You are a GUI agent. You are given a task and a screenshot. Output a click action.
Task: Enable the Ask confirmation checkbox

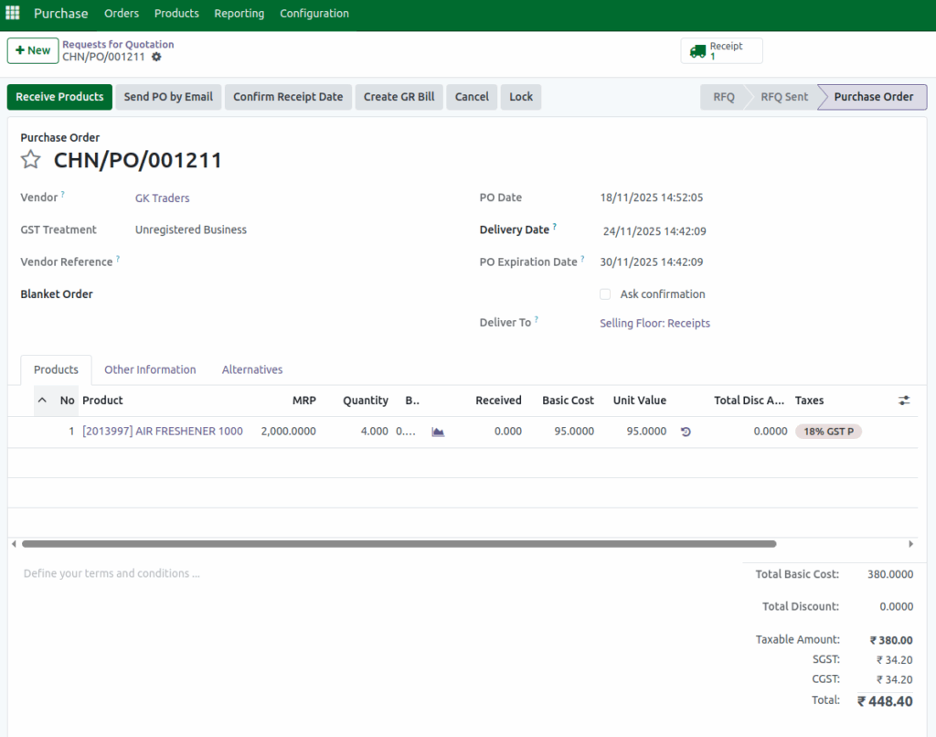coord(605,294)
